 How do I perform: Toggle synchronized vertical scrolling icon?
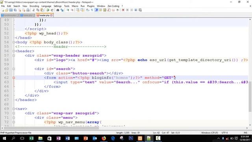coord(78,10)
